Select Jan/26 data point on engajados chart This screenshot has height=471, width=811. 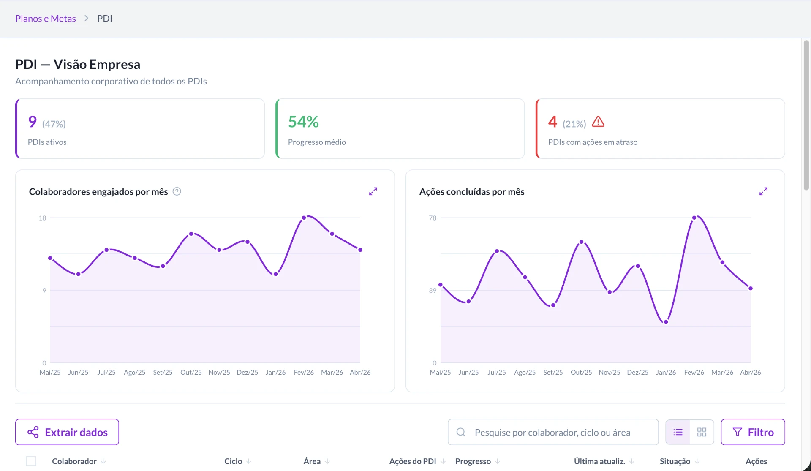(276, 274)
